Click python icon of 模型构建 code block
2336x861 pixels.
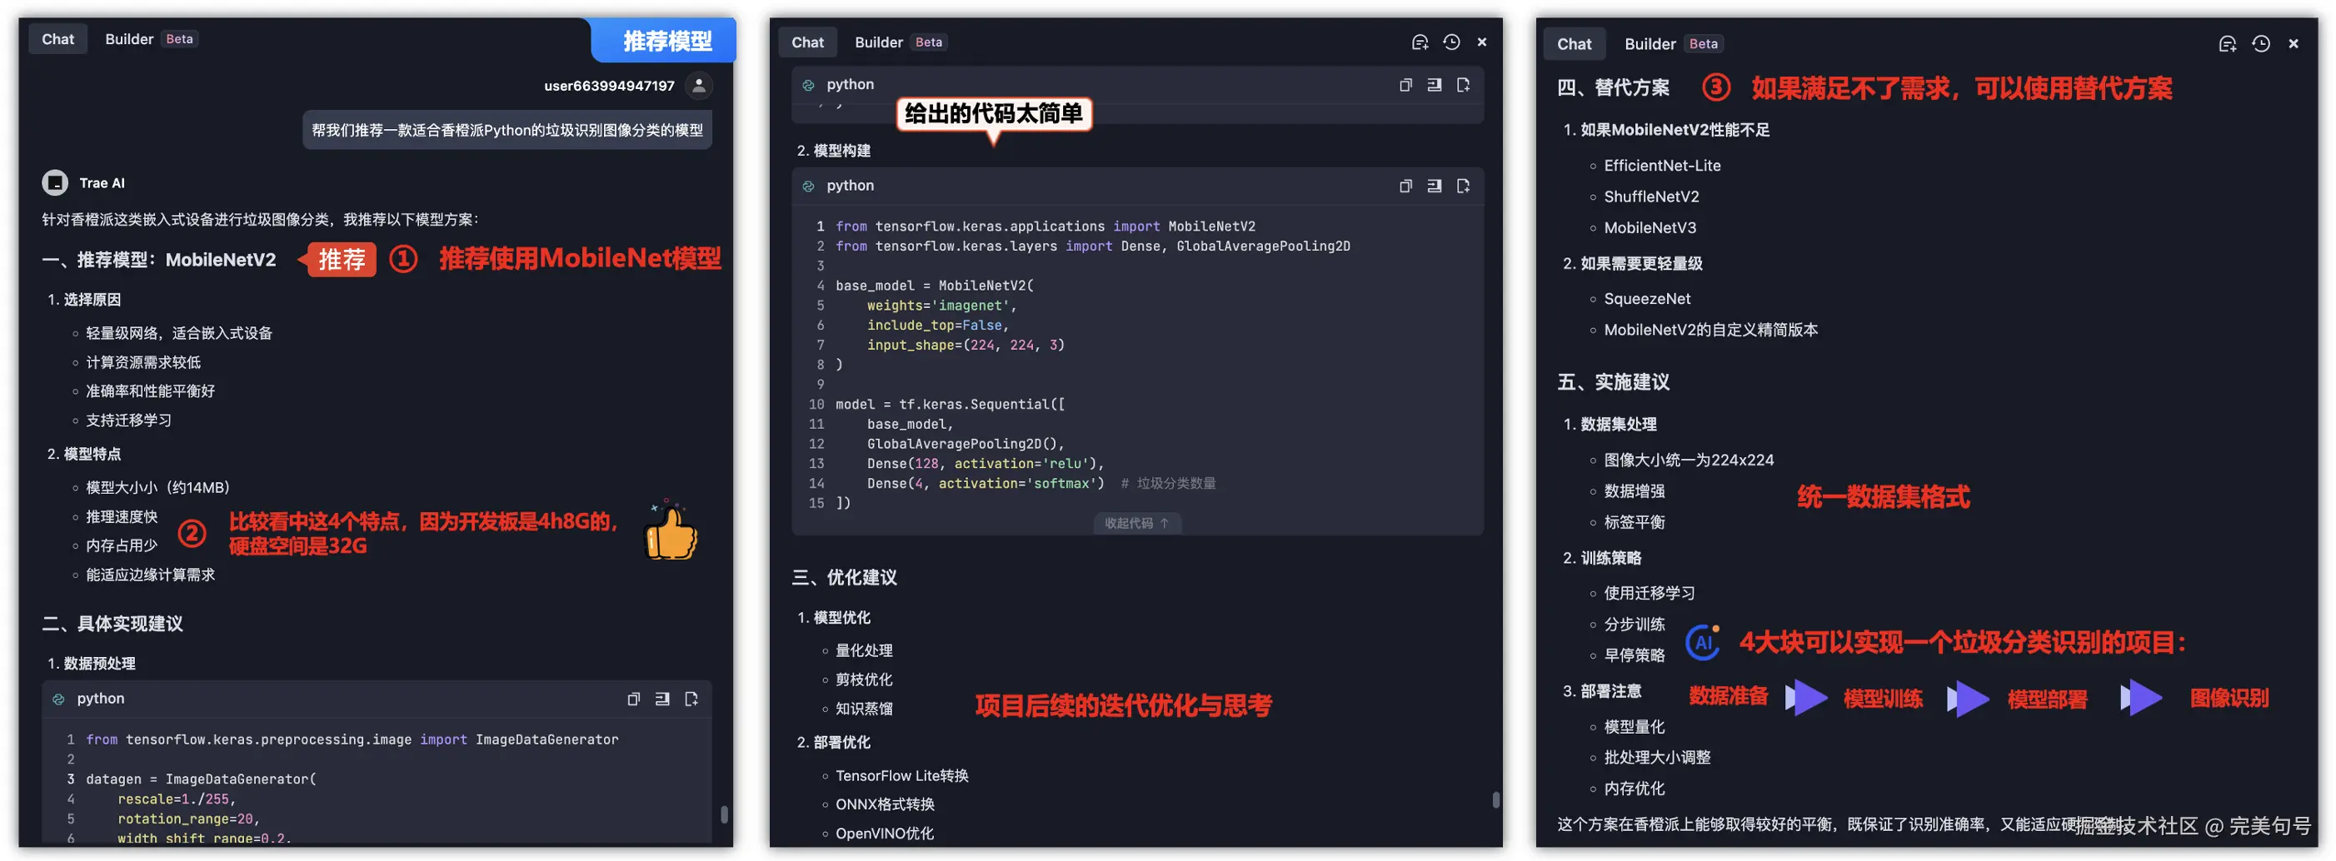(808, 186)
